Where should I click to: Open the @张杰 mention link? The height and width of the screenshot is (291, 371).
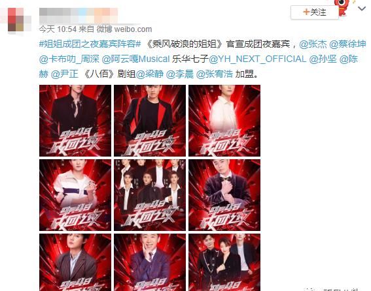[x=313, y=44]
